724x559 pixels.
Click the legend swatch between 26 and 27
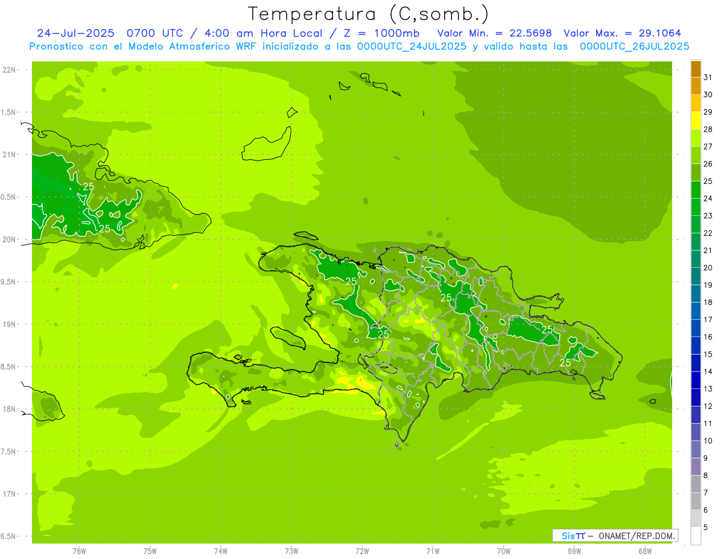pos(696,155)
